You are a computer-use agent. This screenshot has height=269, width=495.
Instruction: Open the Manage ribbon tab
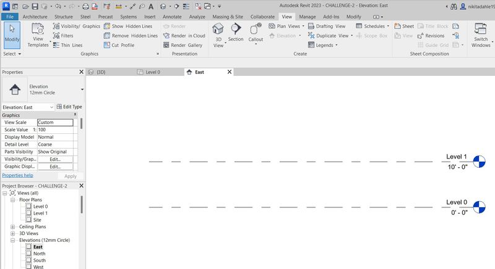pyautogui.click(x=307, y=17)
